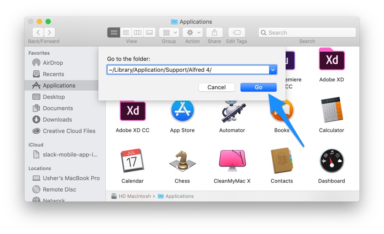This screenshot has height=234, width=384.
Task: Expand the folder path history dropdown
Action: click(x=273, y=70)
